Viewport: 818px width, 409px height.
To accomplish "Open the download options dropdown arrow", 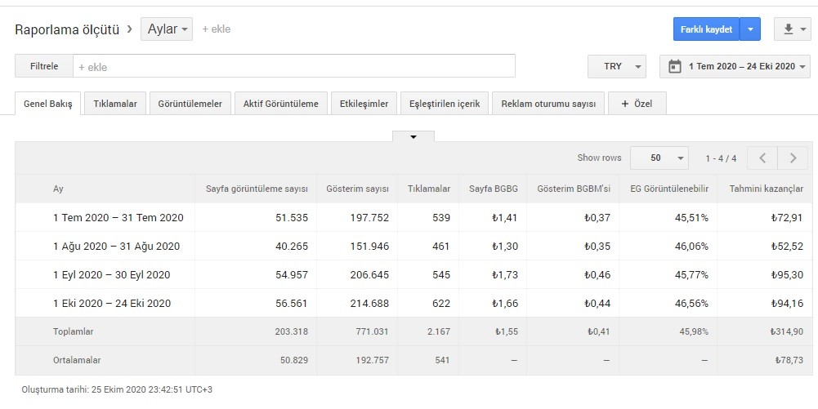I will pyautogui.click(x=803, y=29).
